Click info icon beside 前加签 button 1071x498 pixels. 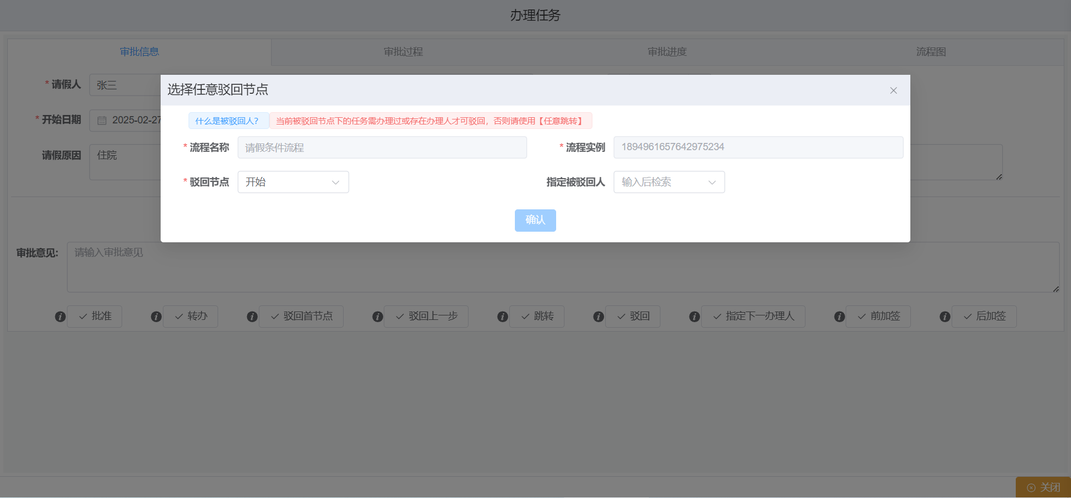840,317
